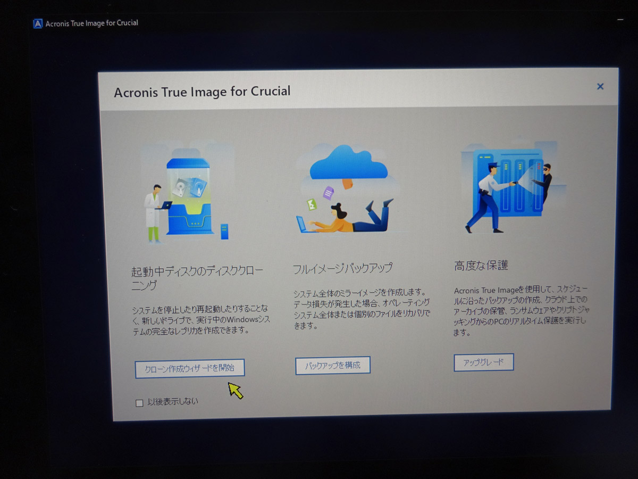The image size is (638, 479).
Task: Click the heading フルイメージバックアップ
Action: (x=342, y=269)
